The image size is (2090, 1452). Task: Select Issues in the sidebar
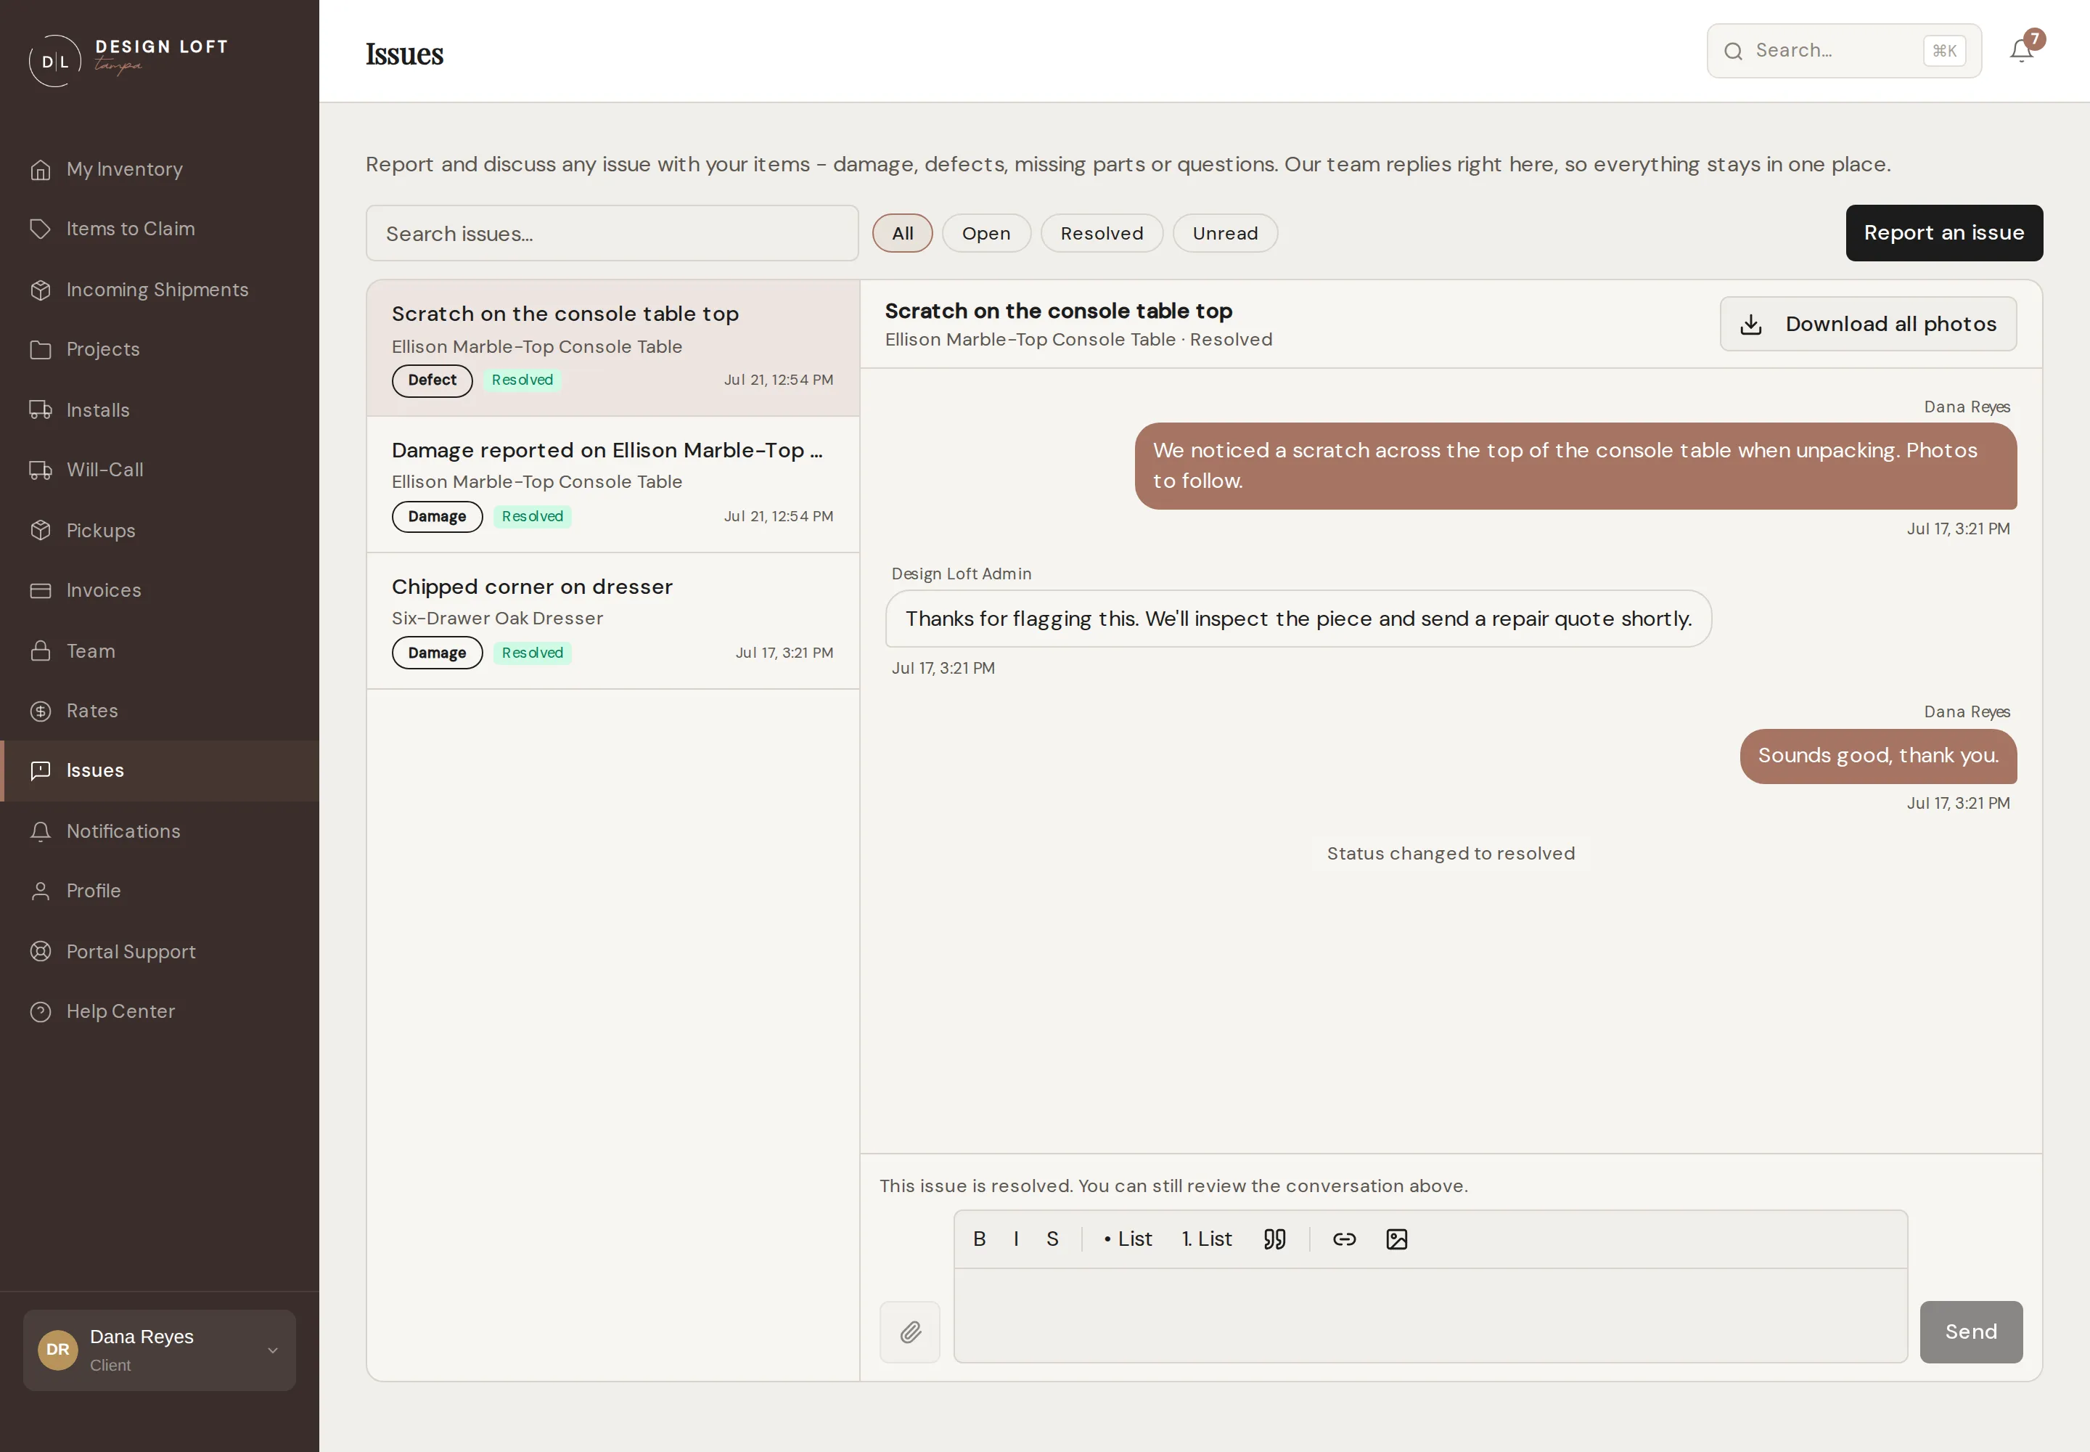tap(160, 770)
